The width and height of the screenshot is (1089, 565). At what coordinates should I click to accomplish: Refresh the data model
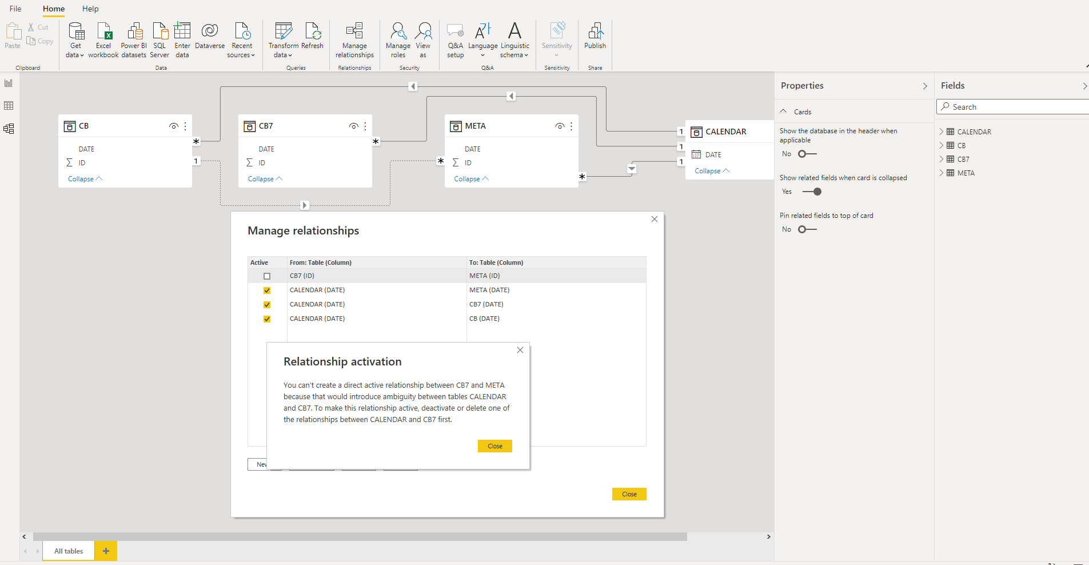point(313,36)
